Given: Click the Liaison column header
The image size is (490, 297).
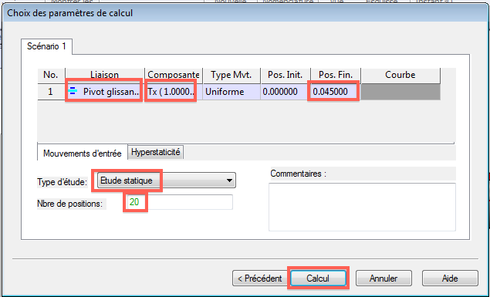Looking at the screenshot, I should [x=104, y=75].
